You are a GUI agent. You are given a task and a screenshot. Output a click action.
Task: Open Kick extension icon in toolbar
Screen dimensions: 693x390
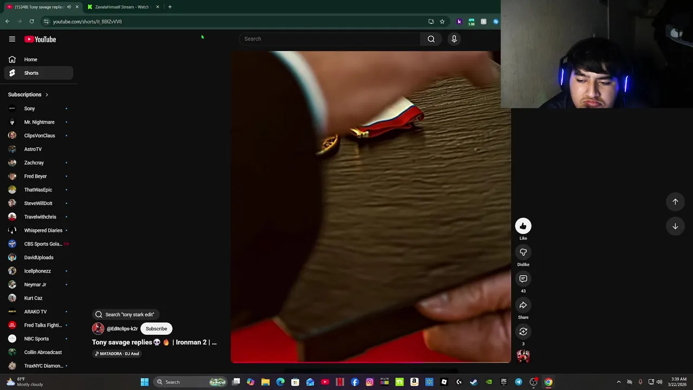click(x=459, y=22)
